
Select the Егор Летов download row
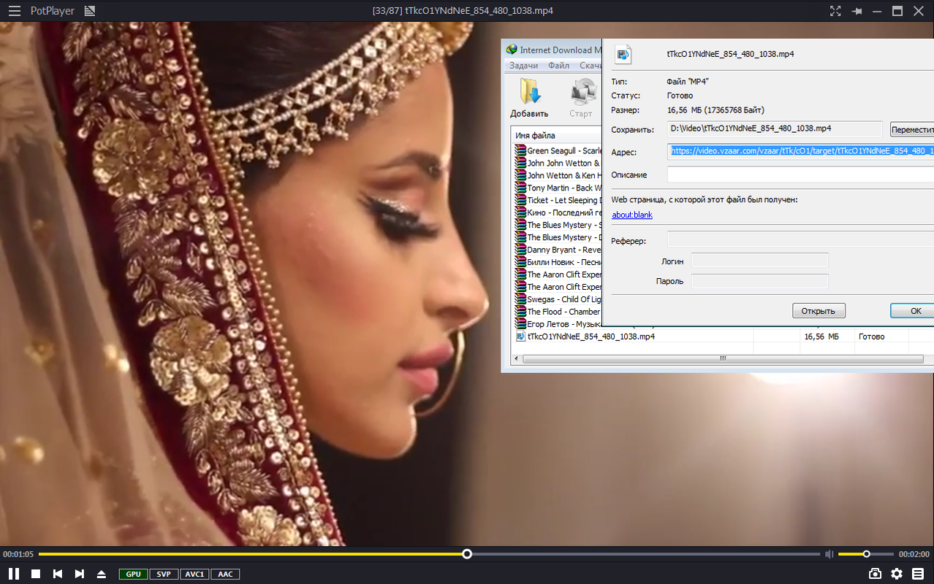(558, 324)
